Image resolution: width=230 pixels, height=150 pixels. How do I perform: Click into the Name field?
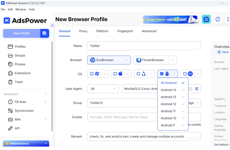[144, 46]
